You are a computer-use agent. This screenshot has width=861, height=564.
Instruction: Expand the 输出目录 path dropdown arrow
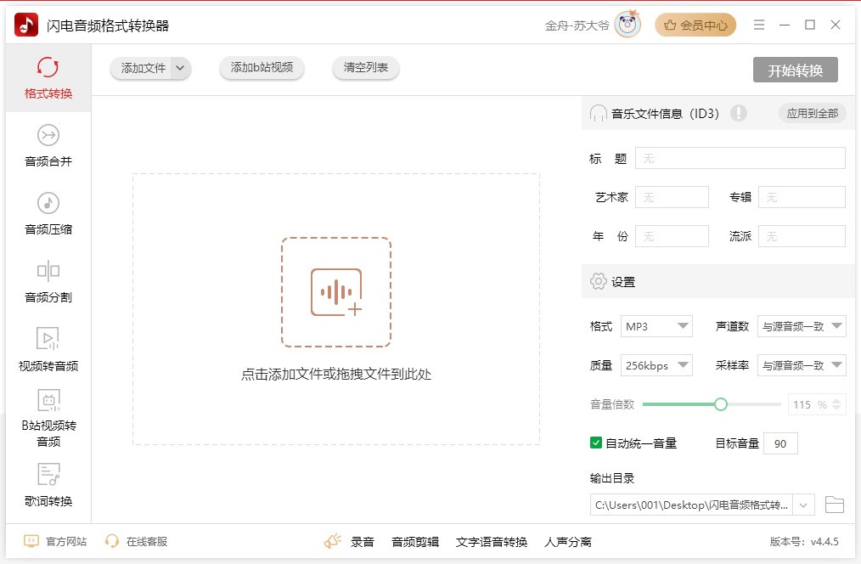[803, 505]
